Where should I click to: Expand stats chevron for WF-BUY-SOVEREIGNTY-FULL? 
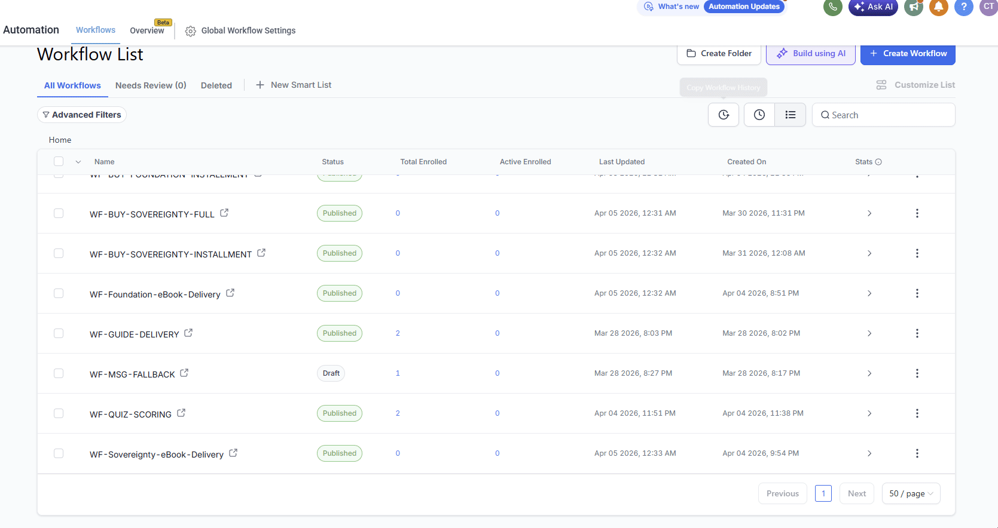(869, 213)
